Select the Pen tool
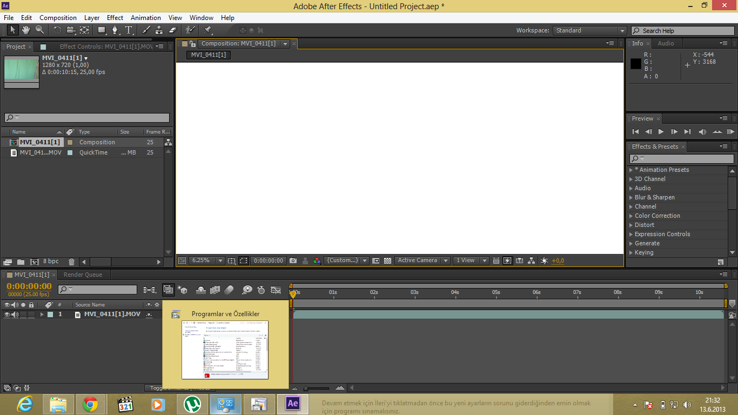Viewport: 738px width, 415px height. 115,30
